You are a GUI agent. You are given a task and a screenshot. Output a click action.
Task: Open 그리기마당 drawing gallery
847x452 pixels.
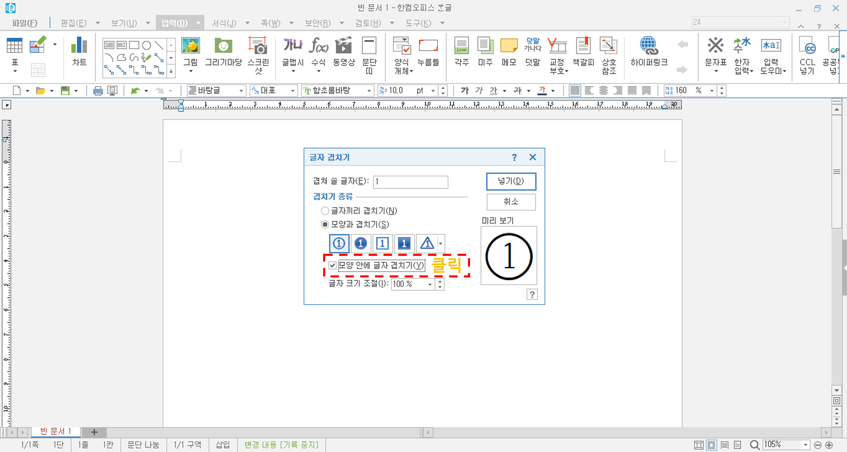click(x=224, y=52)
